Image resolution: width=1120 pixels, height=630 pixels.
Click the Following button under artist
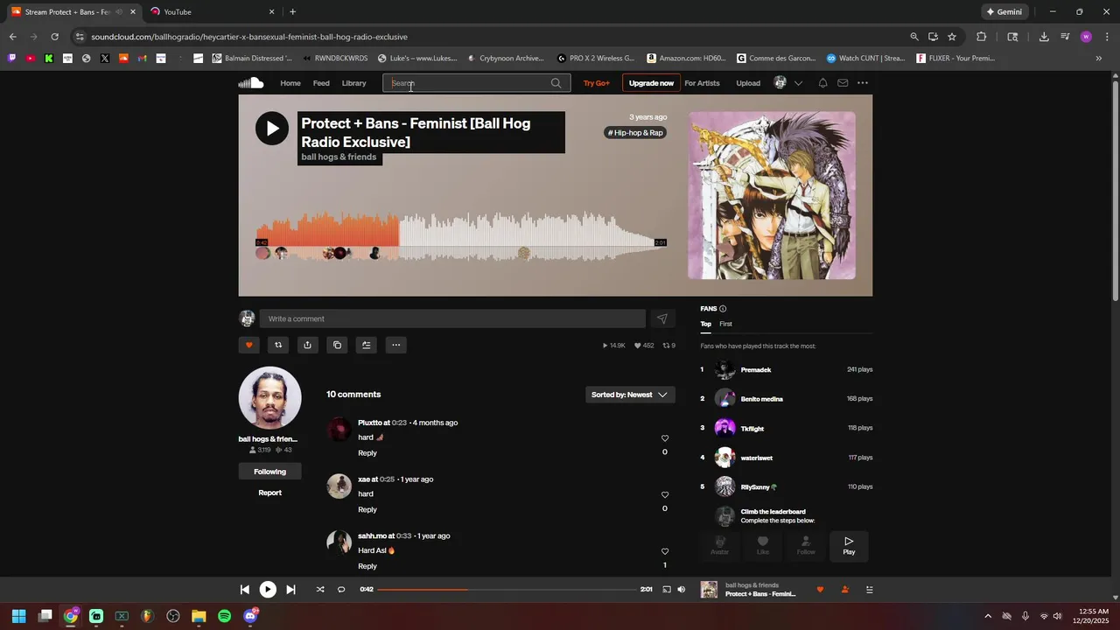pos(269,472)
